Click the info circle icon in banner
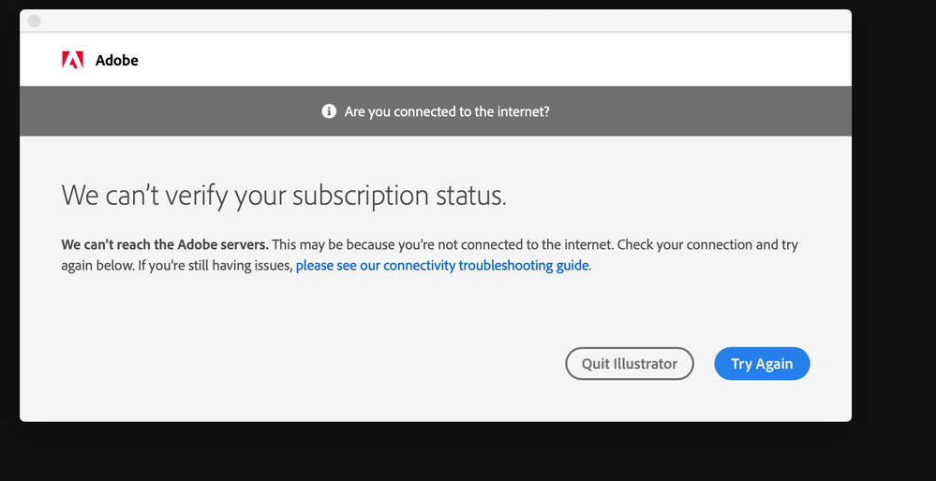 [x=329, y=111]
